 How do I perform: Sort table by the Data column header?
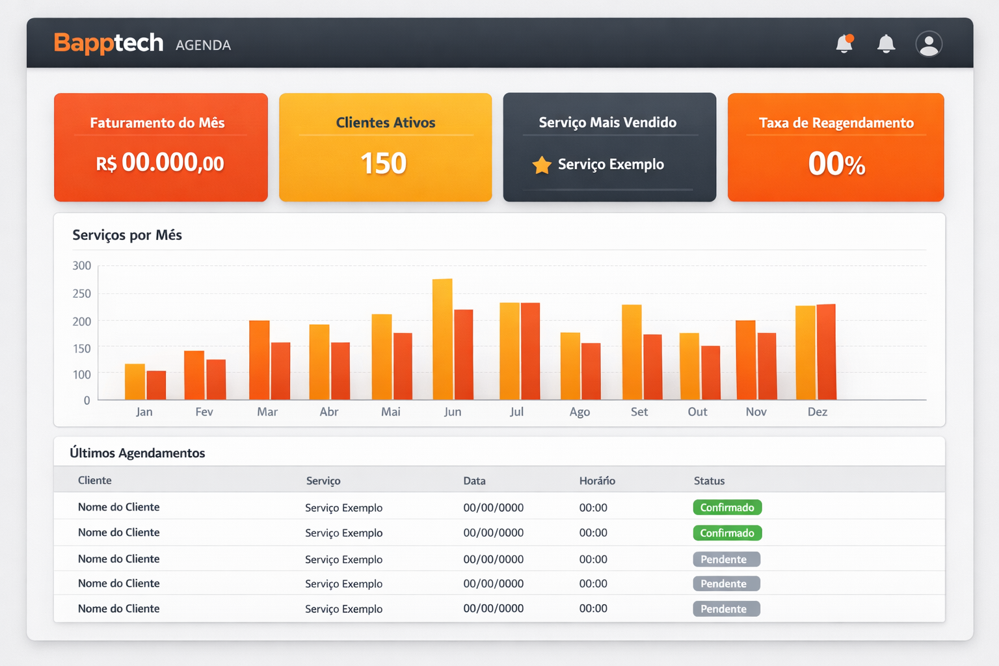click(474, 480)
